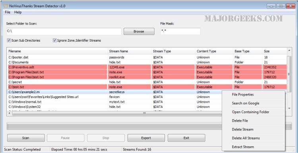Click the Scan button
Screen dimensions: 298x153
(26, 138)
